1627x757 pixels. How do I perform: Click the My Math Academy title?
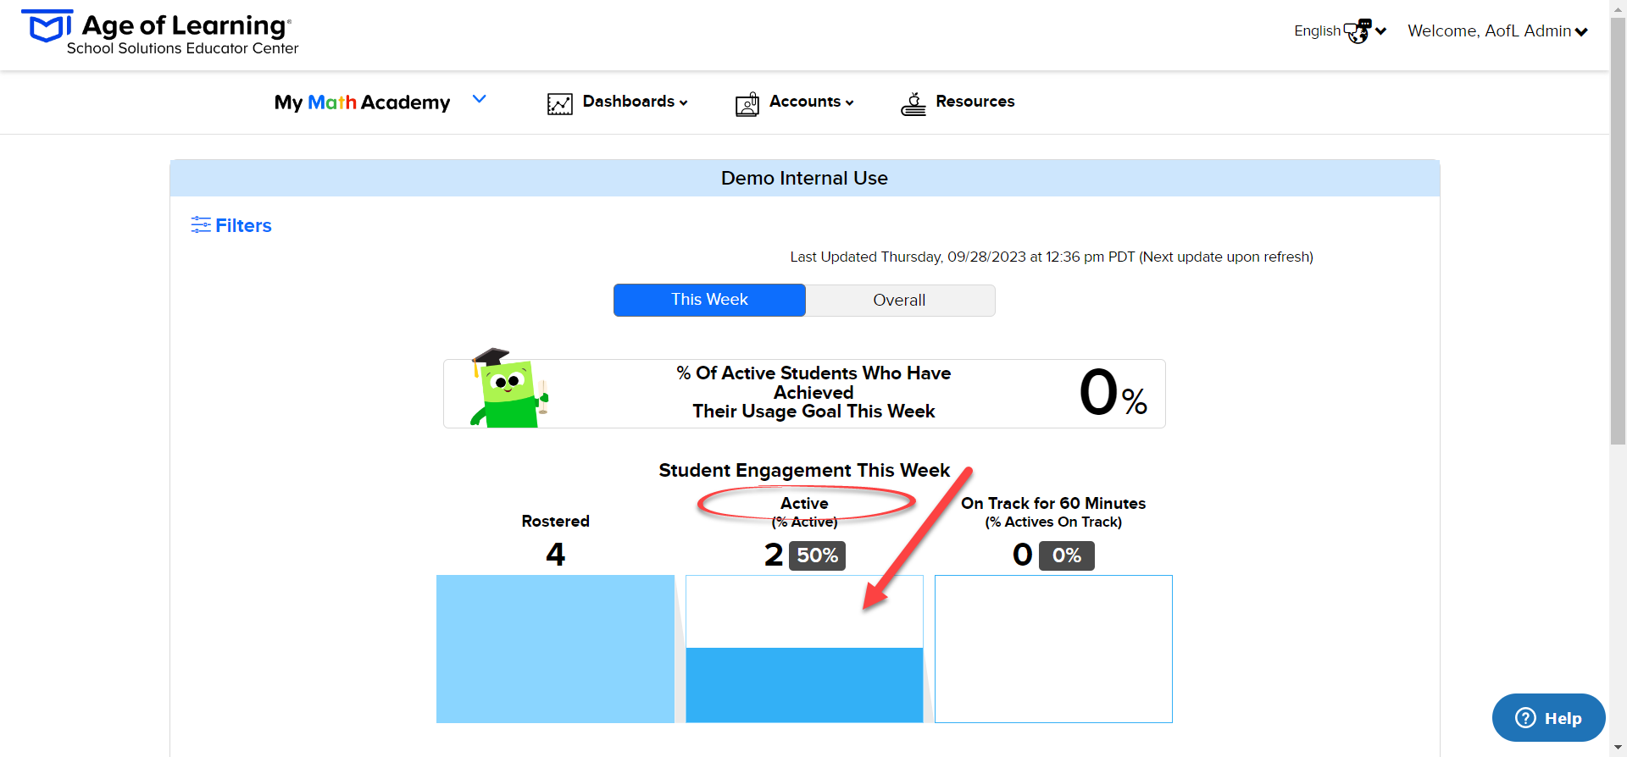coord(362,102)
